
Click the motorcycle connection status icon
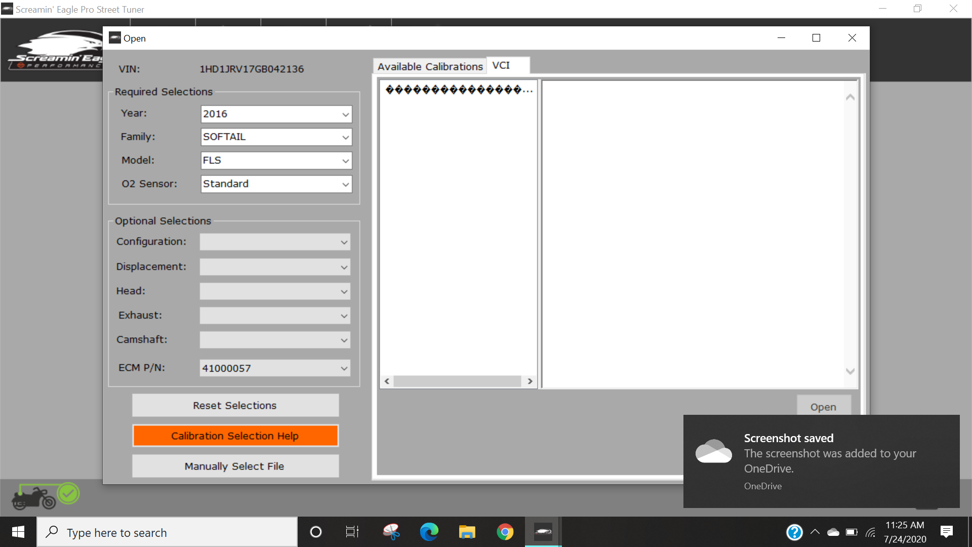(45, 495)
